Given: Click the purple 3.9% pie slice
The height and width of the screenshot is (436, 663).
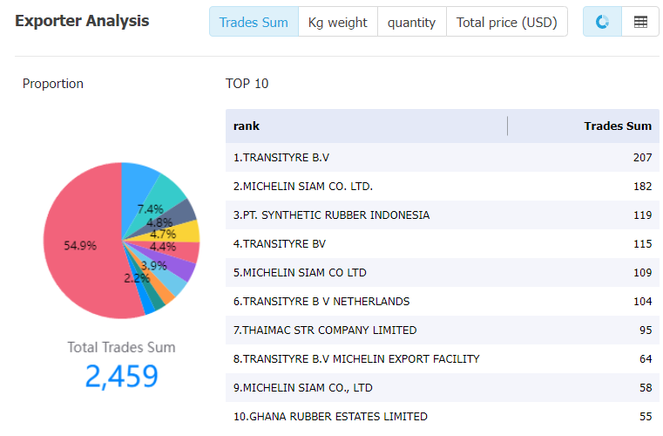Looking at the screenshot, I should [x=178, y=267].
